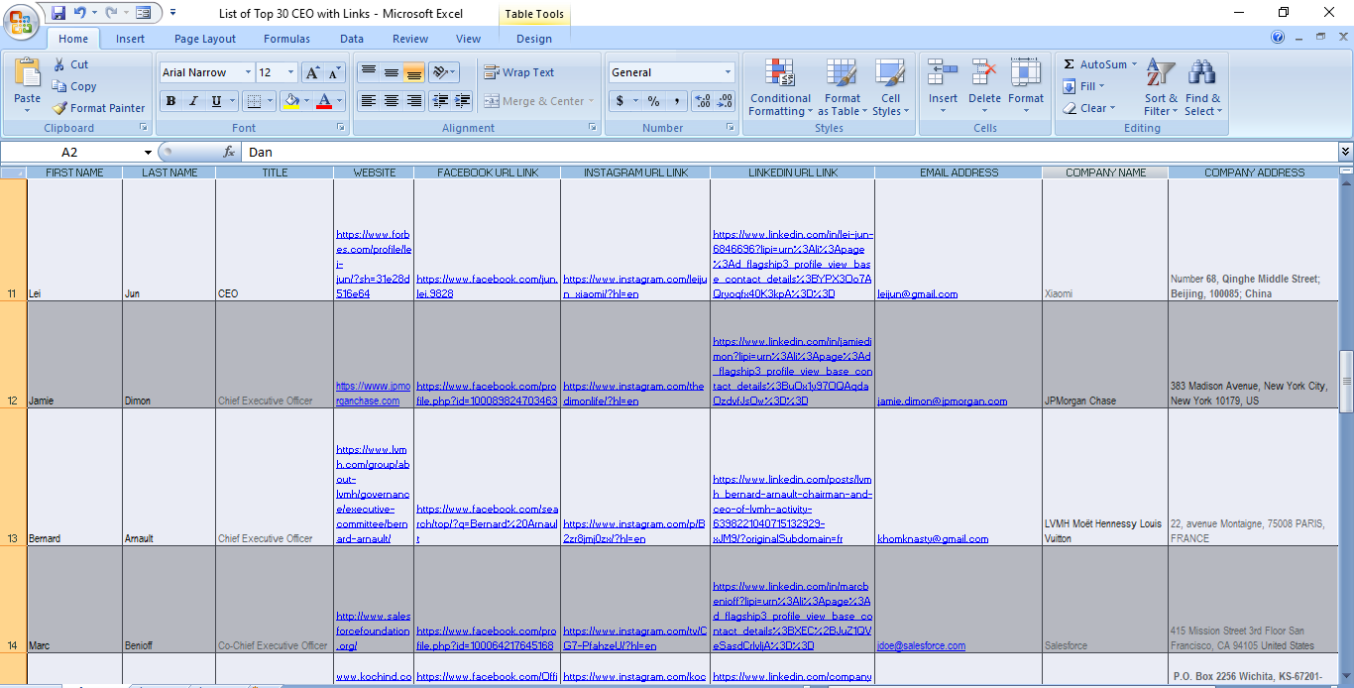Open jdoe@salesforce.com email link
This screenshot has height=688, width=1354.
[921, 646]
